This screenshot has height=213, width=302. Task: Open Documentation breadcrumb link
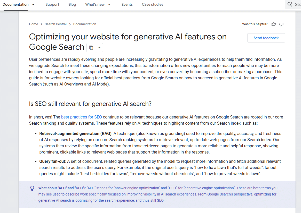point(85,24)
